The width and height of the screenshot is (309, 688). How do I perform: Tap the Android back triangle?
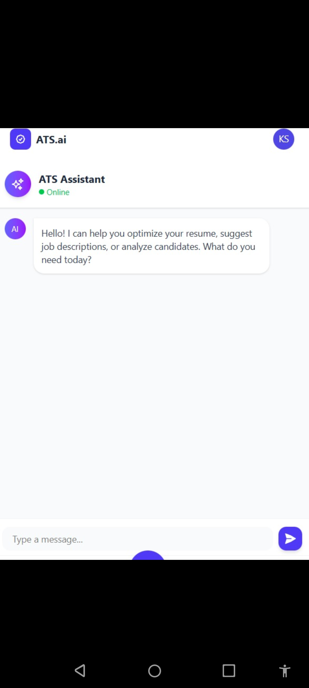80,671
